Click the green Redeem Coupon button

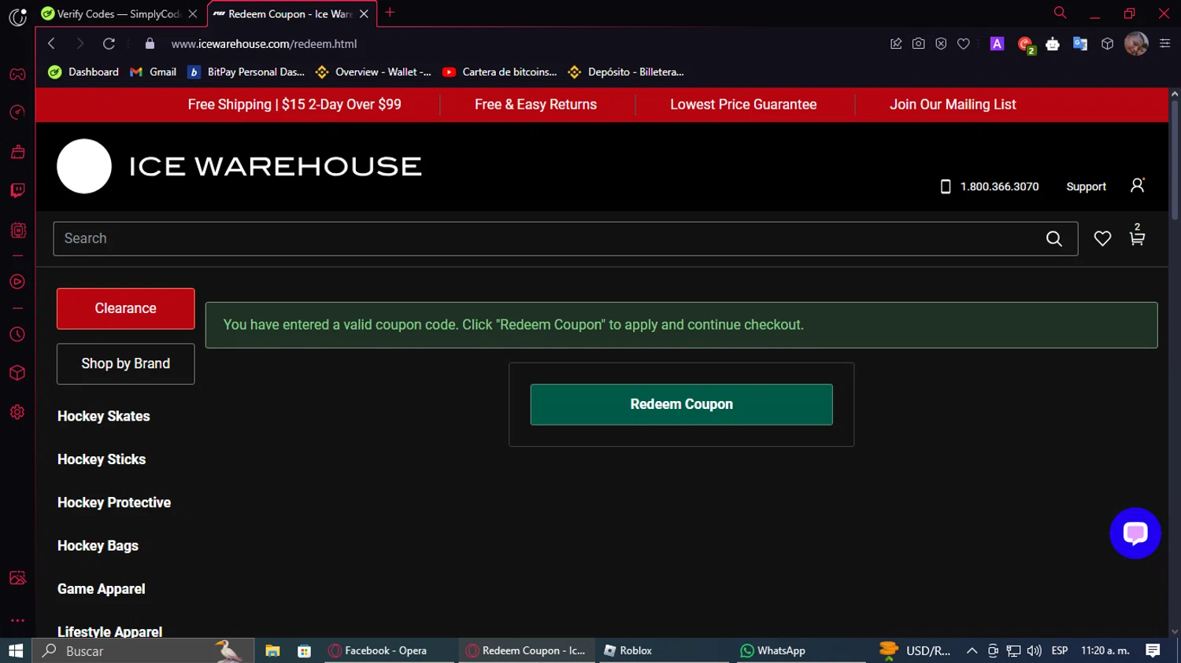tap(681, 404)
